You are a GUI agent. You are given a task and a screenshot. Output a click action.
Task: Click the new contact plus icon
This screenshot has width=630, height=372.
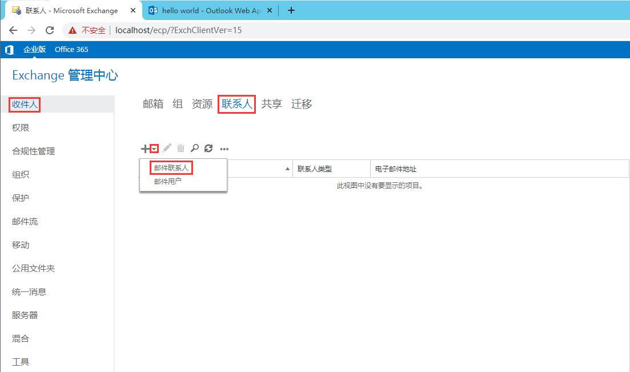[x=145, y=149]
